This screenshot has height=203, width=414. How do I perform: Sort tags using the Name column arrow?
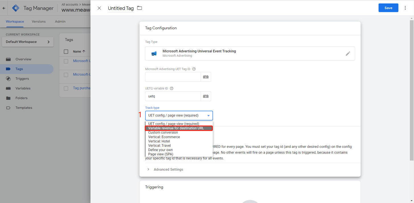(84, 51)
